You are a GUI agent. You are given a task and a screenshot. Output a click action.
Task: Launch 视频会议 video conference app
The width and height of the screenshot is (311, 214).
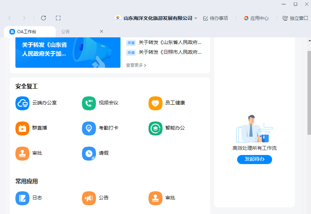pos(89,103)
